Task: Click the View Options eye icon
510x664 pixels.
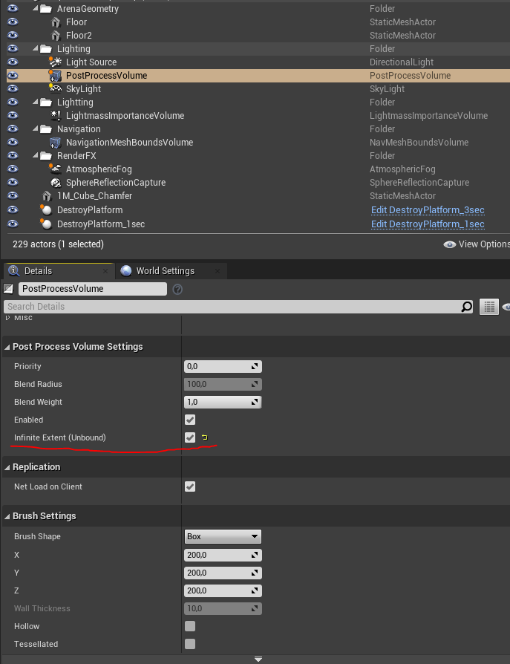Action: coord(449,244)
